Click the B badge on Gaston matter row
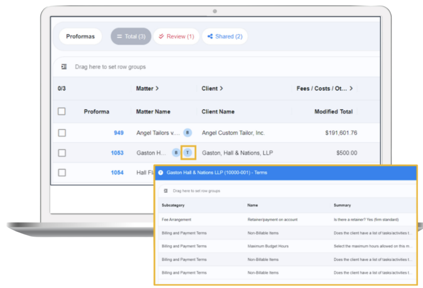The image size is (423, 288). [176, 153]
